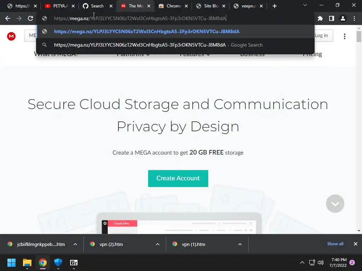Expand options for vpn (2).htm download
This screenshot has width=362, height=271.
pyautogui.click(x=158, y=244)
